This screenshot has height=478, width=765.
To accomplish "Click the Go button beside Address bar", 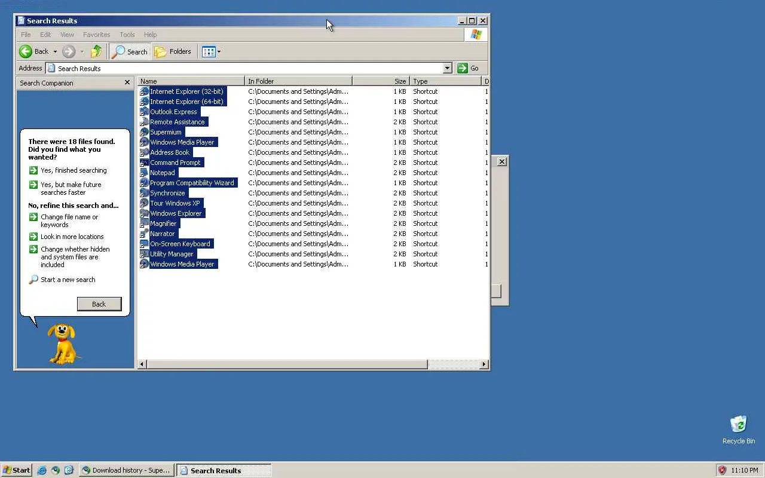I will coord(469,68).
